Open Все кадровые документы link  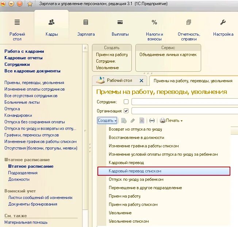[x=32, y=71]
